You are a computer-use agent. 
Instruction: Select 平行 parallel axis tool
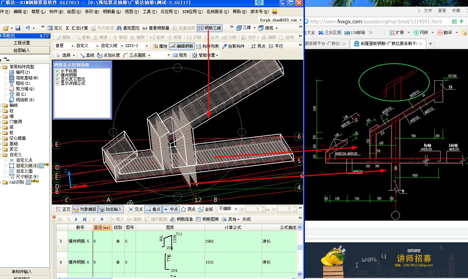(276, 46)
